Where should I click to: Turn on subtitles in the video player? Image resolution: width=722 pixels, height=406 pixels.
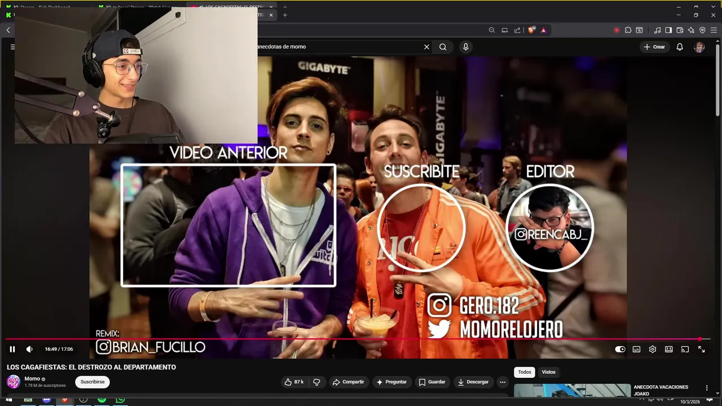[636, 349]
